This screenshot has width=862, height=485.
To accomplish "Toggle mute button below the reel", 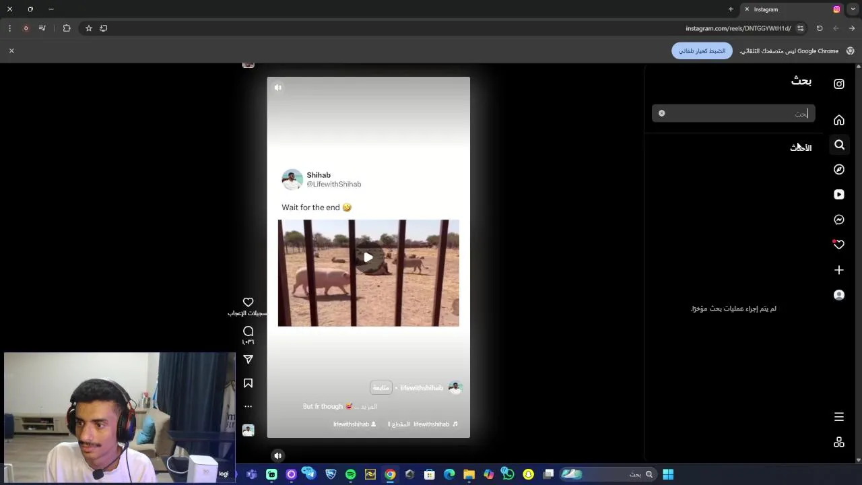I will [278, 456].
